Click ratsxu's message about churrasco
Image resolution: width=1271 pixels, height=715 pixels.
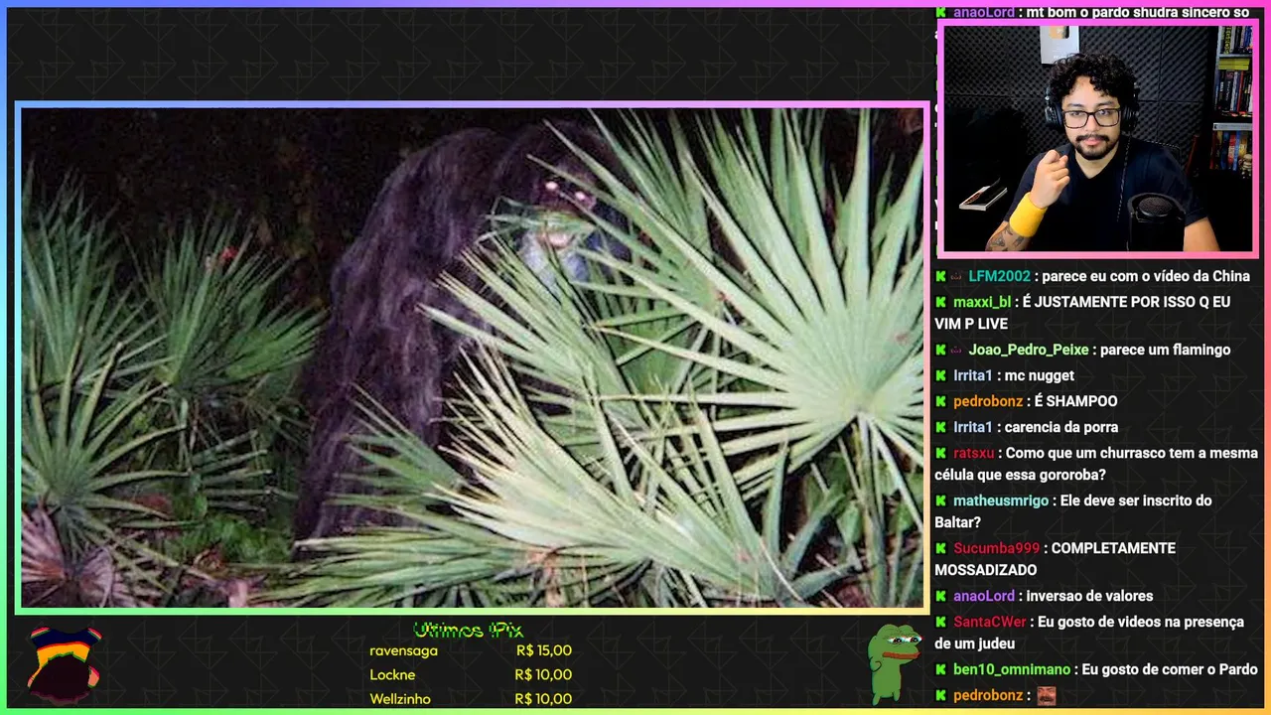(1096, 464)
